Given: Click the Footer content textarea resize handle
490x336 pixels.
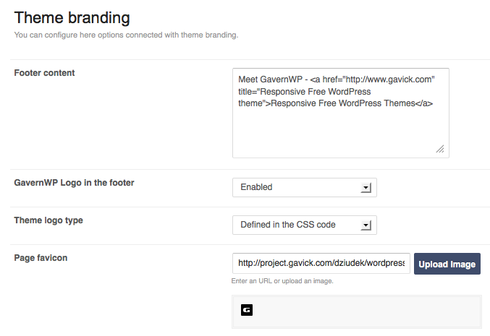Looking at the screenshot, I should pyautogui.click(x=439, y=148).
